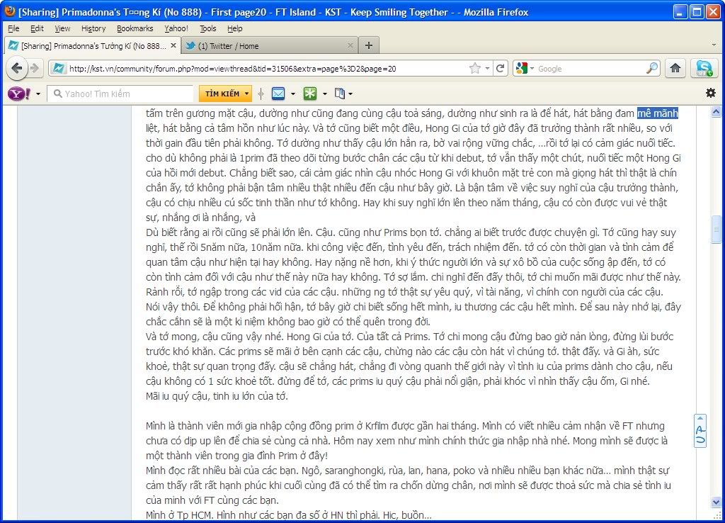Viewport: 725px width, 523px height.
Task: Click the floating UP button on the page
Action: (x=700, y=431)
